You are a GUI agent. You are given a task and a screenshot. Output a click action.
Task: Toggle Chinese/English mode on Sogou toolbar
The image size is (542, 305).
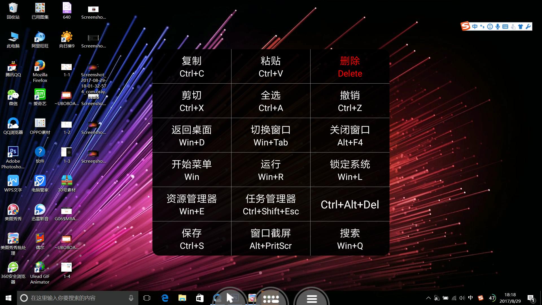[x=475, y=27]
